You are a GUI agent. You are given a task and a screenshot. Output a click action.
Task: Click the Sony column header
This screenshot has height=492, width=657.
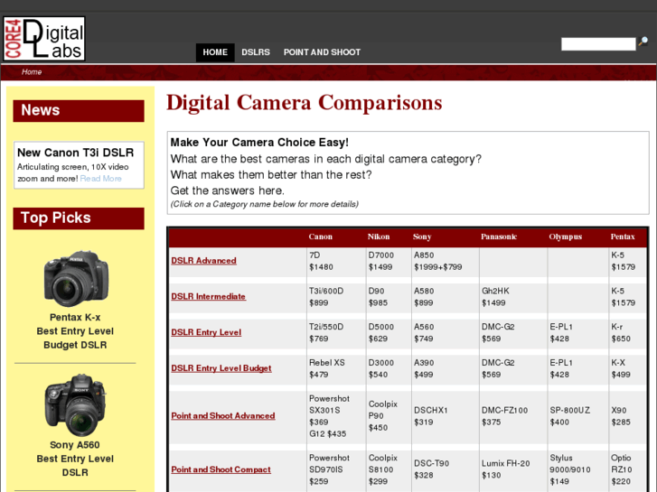pyautogui.click(x=422, y=237)
